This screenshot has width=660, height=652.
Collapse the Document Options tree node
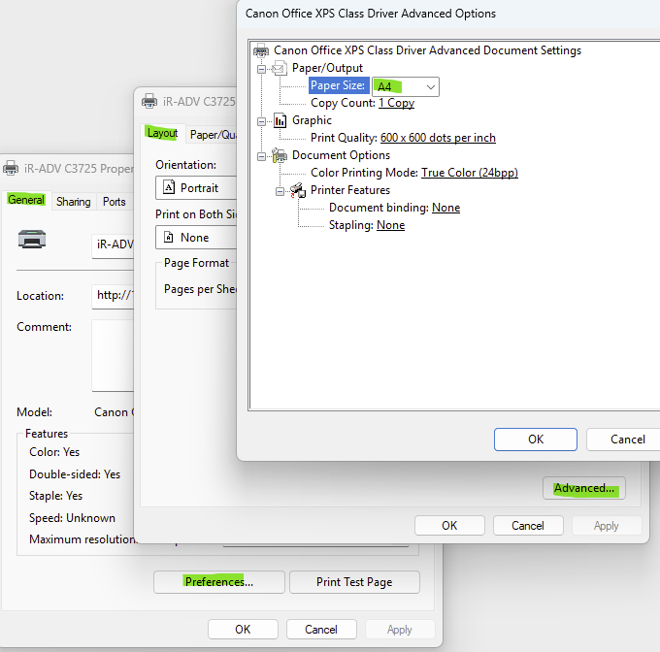[261, 156]
